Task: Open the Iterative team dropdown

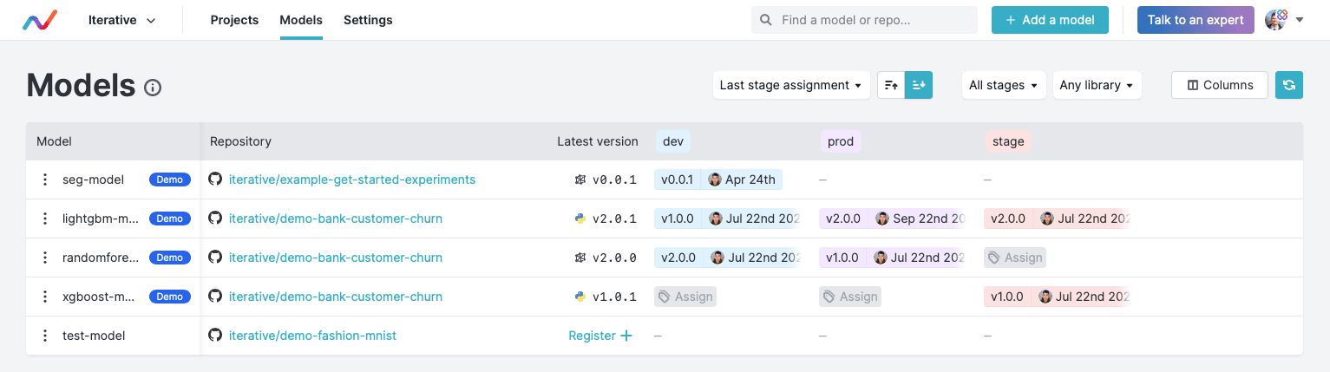Action: (x=122, y=20)
